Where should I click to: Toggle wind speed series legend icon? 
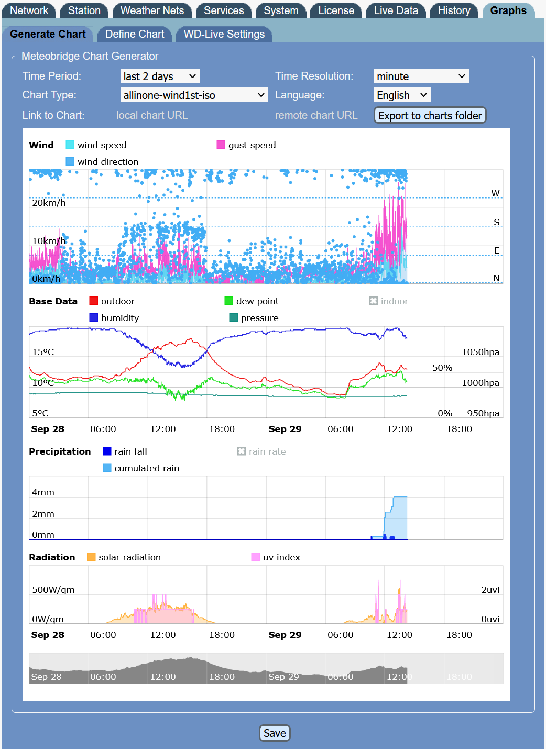coord(70,145)
